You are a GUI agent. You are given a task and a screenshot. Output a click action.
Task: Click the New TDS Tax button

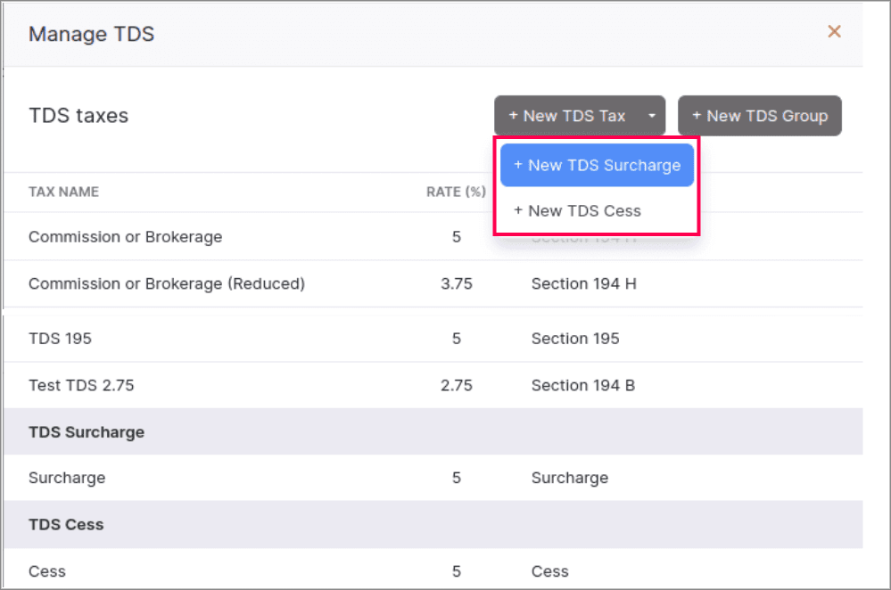(x=566, y=116)
